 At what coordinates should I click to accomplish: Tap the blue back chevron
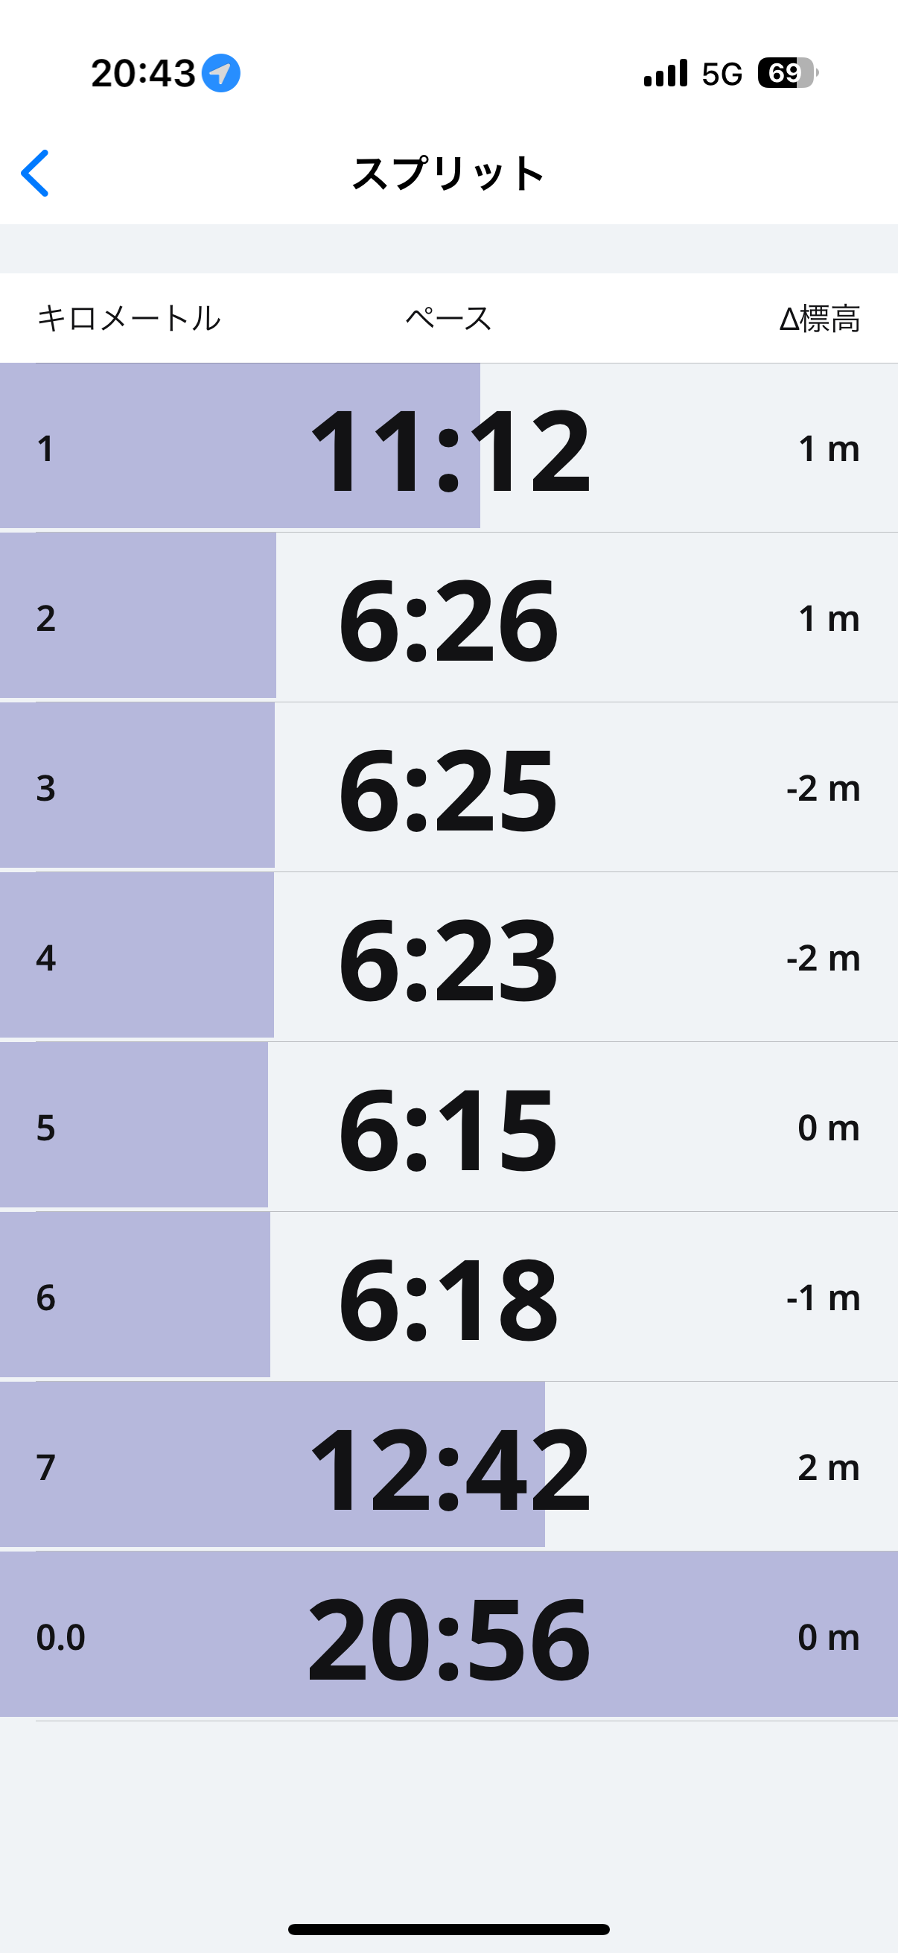35,173
